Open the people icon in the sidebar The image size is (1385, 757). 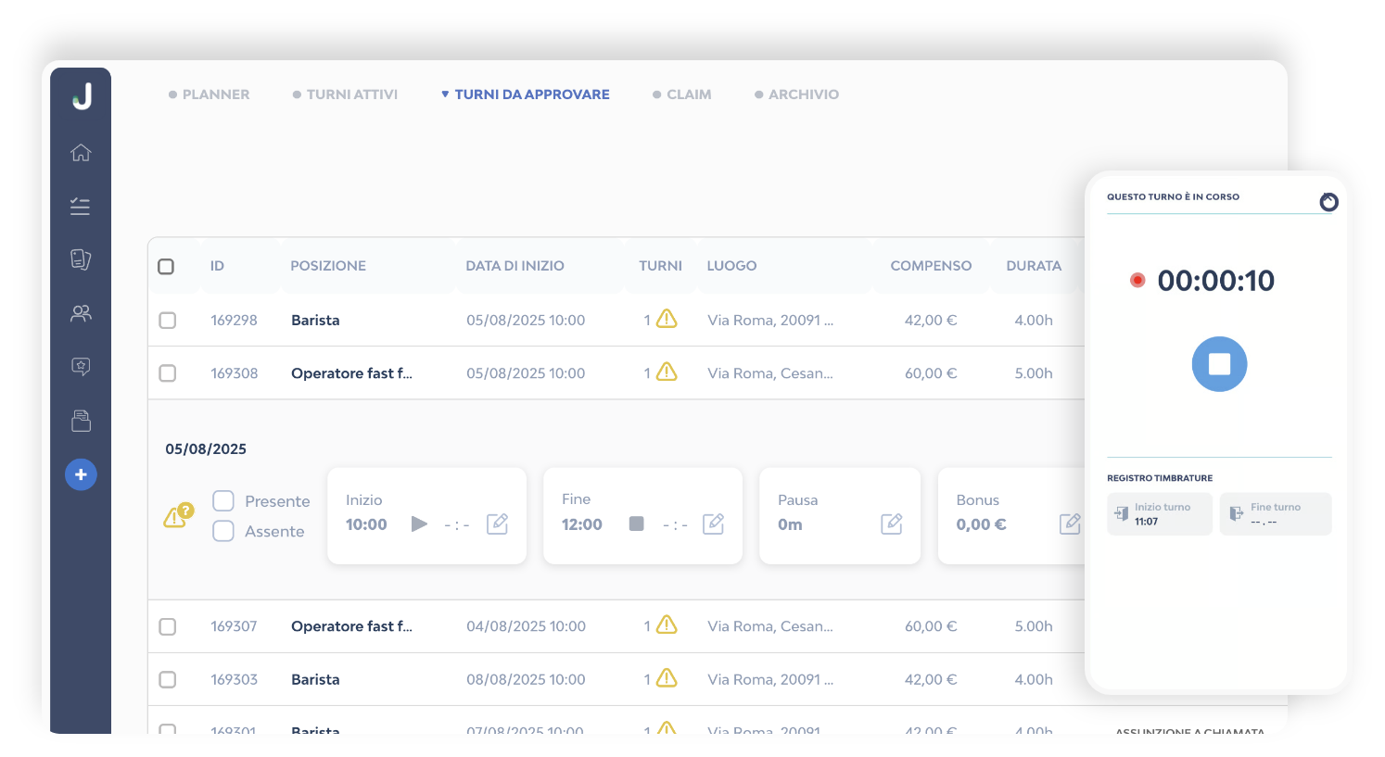[81, 313]
